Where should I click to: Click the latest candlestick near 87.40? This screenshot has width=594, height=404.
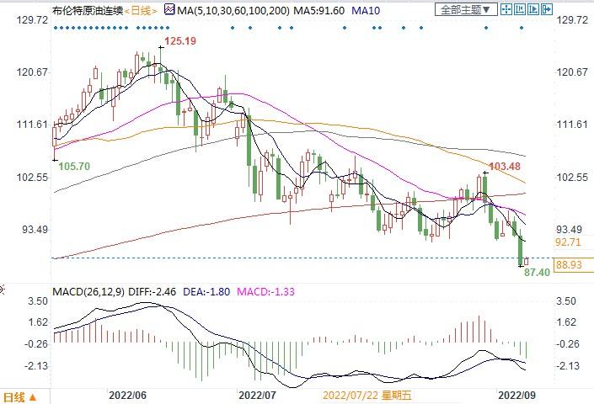point(526,262)
